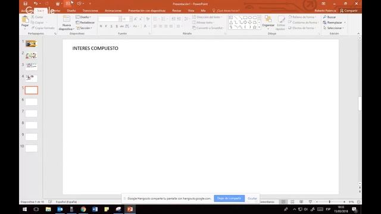381x214 pixels.
Task: Open the font size combo box
Action: click(127, 19)
